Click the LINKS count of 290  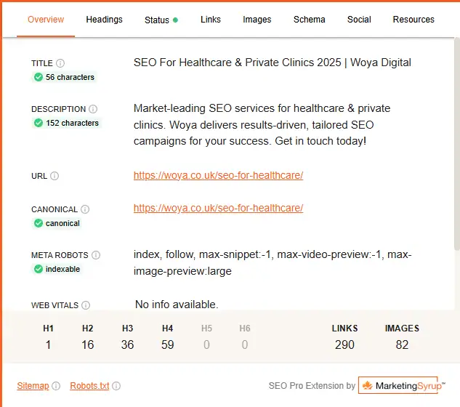pos(344,344)
